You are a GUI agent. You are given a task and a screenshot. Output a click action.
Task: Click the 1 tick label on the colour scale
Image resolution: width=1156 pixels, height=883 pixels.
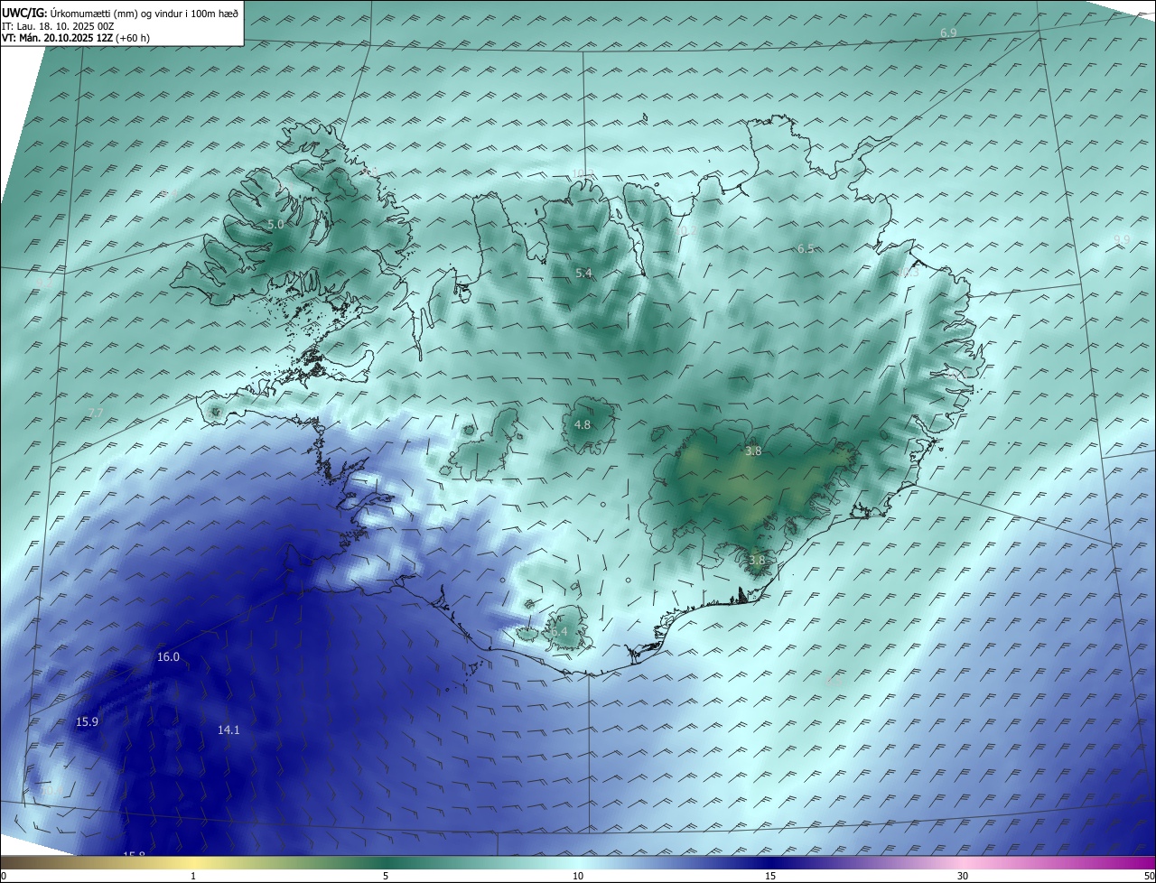(x=193, y=876)
